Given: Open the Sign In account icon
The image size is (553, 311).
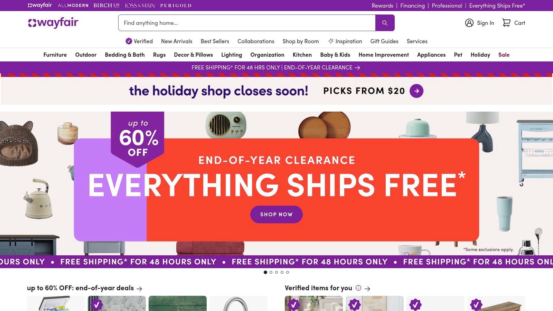Looking at the screenshot, I should [x=469, y=23].
